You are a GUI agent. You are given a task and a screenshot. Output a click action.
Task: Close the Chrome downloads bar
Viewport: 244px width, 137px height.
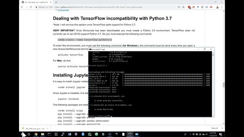[x=222, y=128]
